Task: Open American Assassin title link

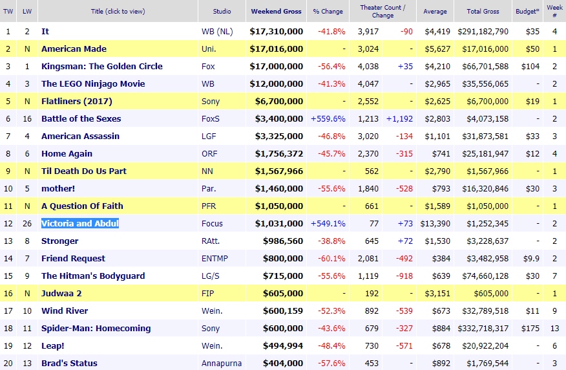Action: pyautogui.click(x=81, y=136)
